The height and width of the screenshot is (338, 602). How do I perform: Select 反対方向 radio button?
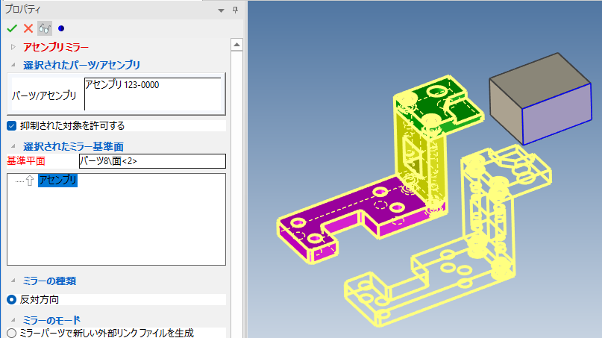click(11, 300)
